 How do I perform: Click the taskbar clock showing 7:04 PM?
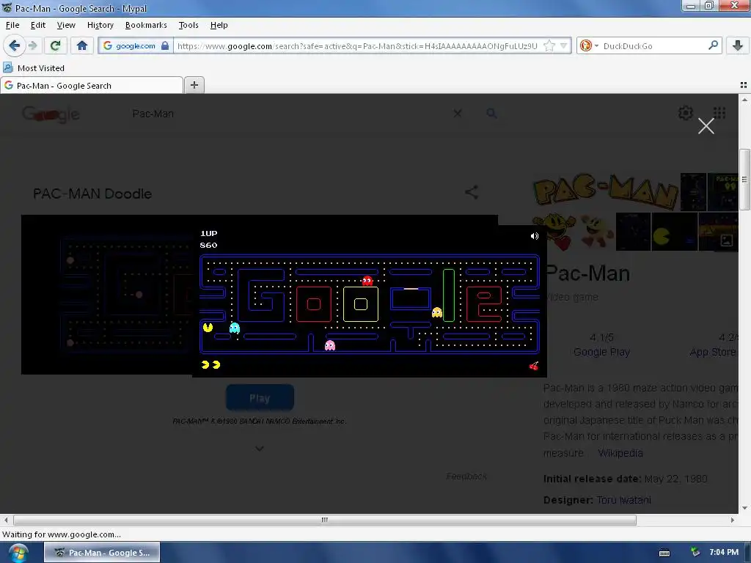[724, 552]
